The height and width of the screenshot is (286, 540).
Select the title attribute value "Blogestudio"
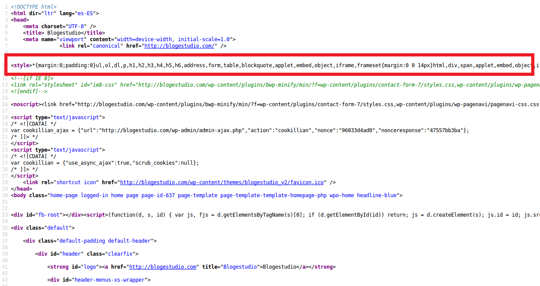tap(239, 266)
